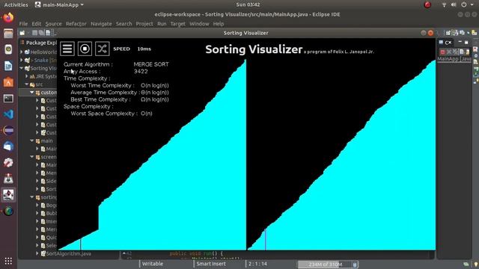This screenshot has width=479, height=269.
Task: Open the Help lifebuoy icon in the dock
Action: tap(8, 162)
